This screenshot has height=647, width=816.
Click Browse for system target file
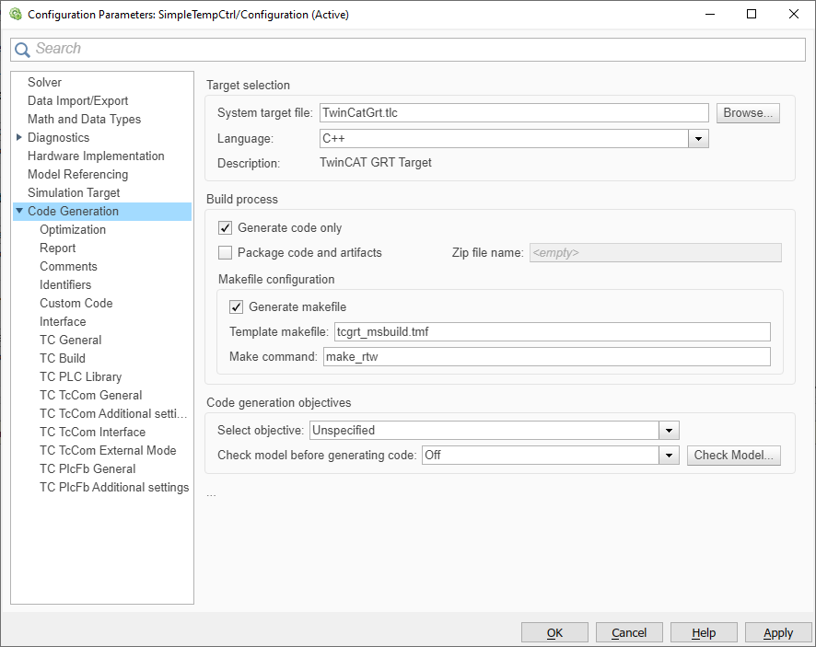[748, 113]
